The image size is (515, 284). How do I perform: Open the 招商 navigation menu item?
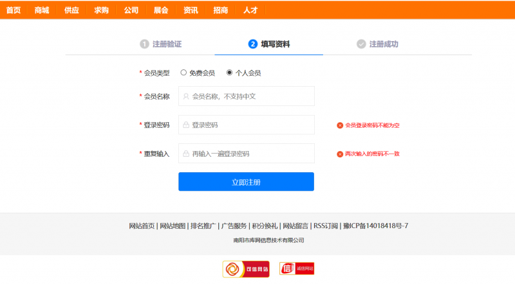(220, 10)
